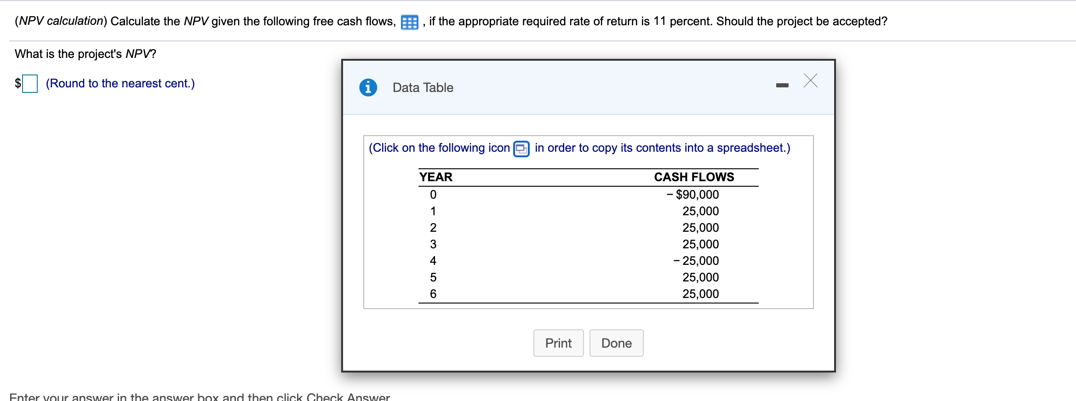Click the minimize dash on the Data Table dialog

(x=783, y=84)
